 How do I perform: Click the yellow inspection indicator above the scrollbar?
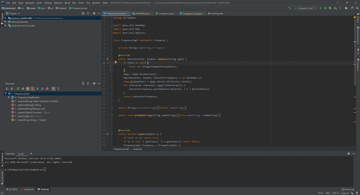pos(355,17)
